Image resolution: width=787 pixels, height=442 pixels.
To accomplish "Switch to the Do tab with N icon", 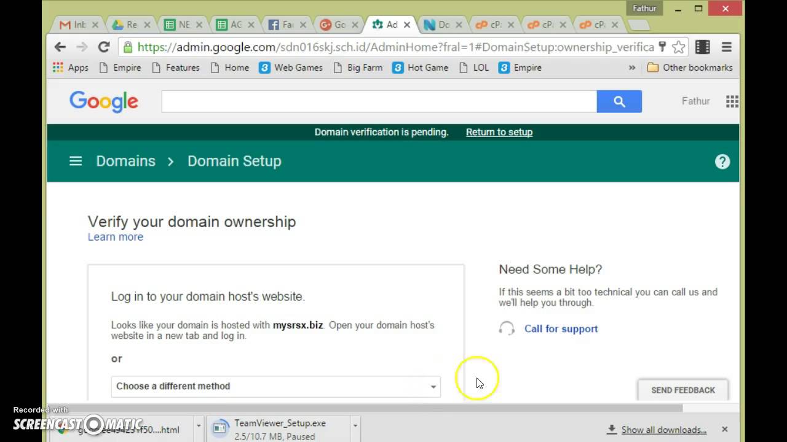I will point(441,25).
